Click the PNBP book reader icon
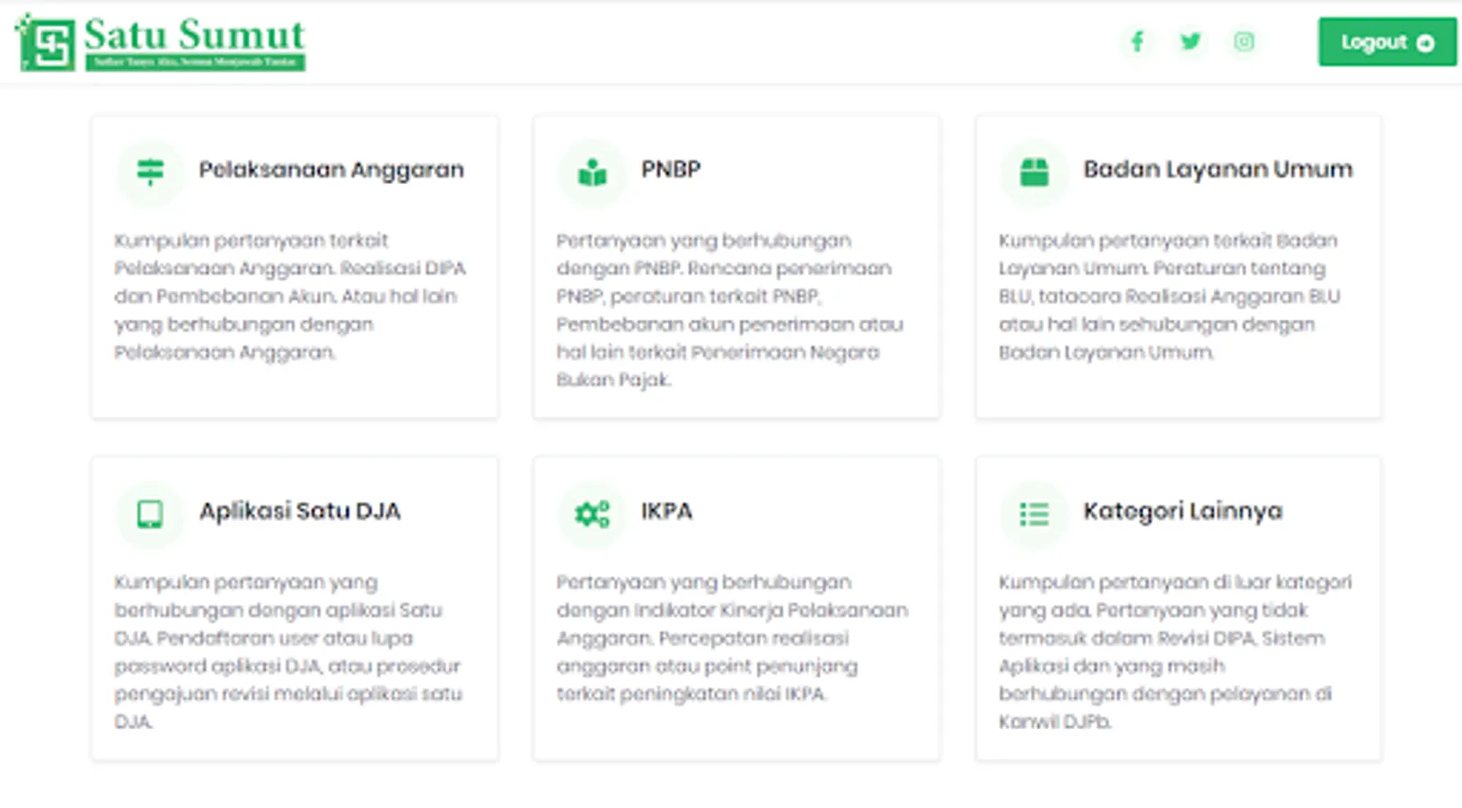This screenshot has height=808, width=1462. pos(592,171)
